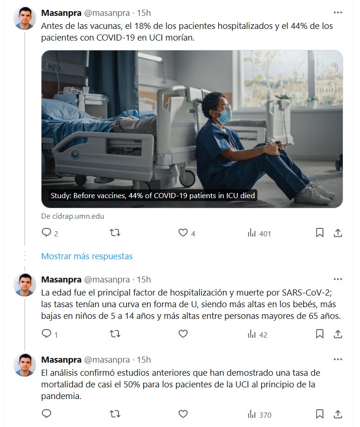Share the first tweet about vaccines
Image resolution: width=360 pixels, height=427 pixels.
(x=339, y=233)
